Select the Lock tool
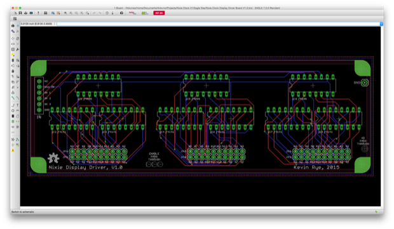394x229 pixels. pyautogui.click(x=13, y=71)
